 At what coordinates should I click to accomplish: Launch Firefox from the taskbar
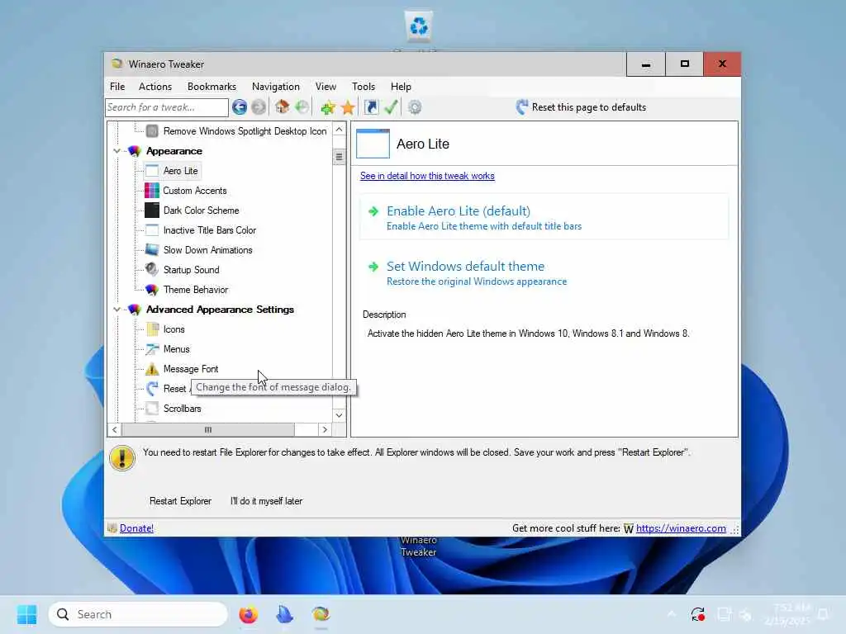248,614
